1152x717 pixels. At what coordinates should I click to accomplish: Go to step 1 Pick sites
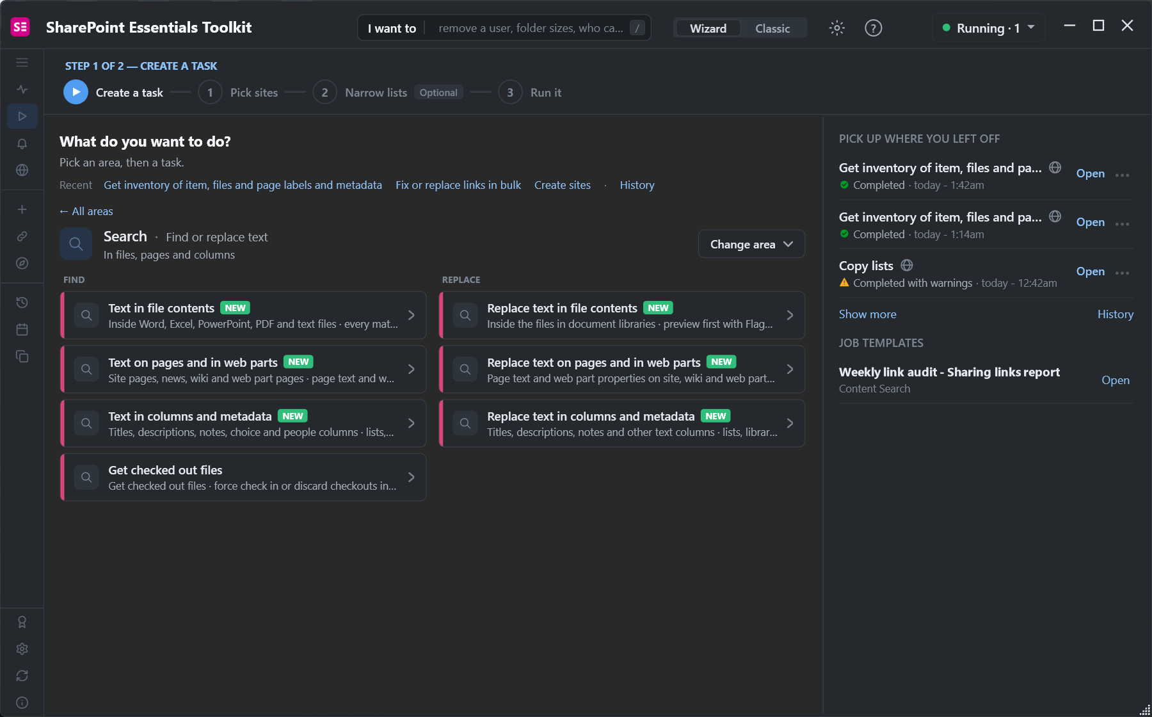[238, 92]
